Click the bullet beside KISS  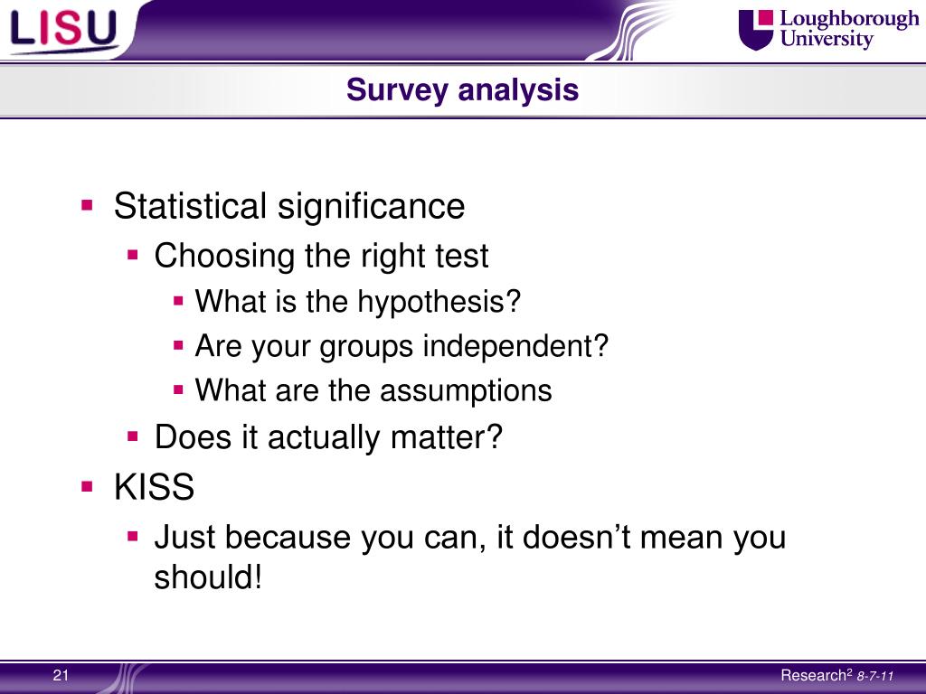(x=88, y=487)
